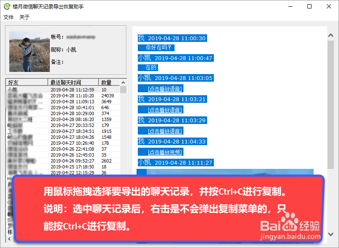Image resolution: width=339 pixels, height=248 pixels.
Task: Click the nickname 昵称: 小凯 label
Action: (x=63, y=50)
